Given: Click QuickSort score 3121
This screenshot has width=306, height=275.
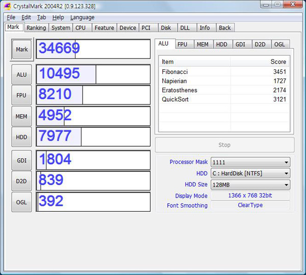Looking at the screenshot, I should [x=279, y=99].
